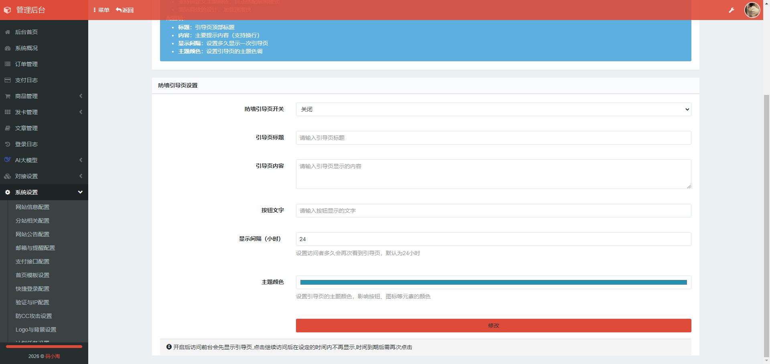770x364 pixels.
Task: Select 网站公告配置 from the settings submenu
Action: (32, 234)
